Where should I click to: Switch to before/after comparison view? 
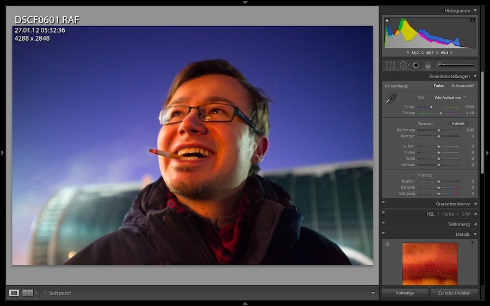[x=27, y=293]
